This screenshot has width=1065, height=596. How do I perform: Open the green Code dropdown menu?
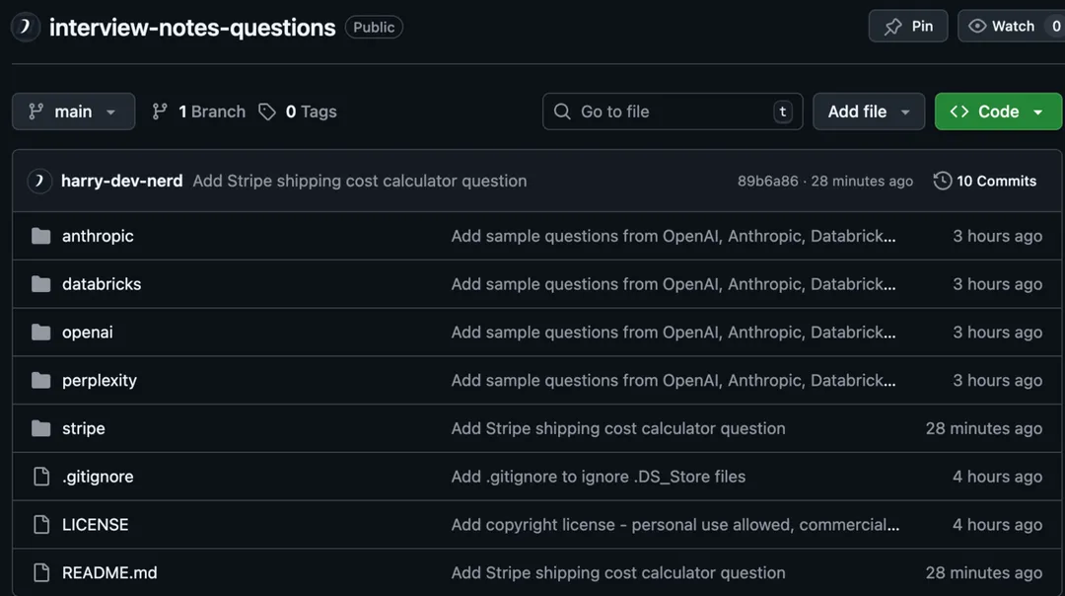[998, 112]
